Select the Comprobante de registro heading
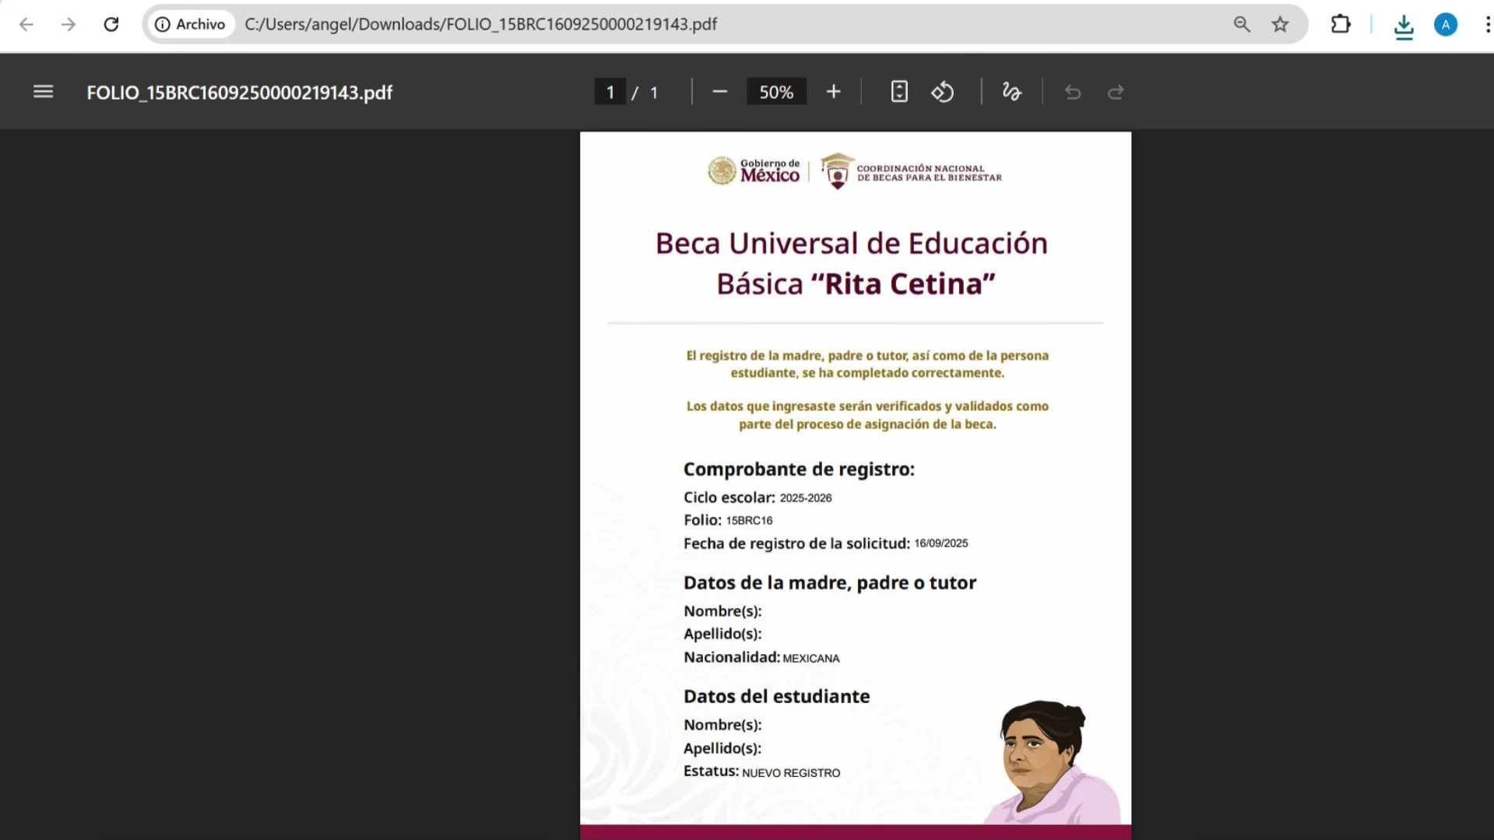1494x840 pixels. click(x=799, y=469)
